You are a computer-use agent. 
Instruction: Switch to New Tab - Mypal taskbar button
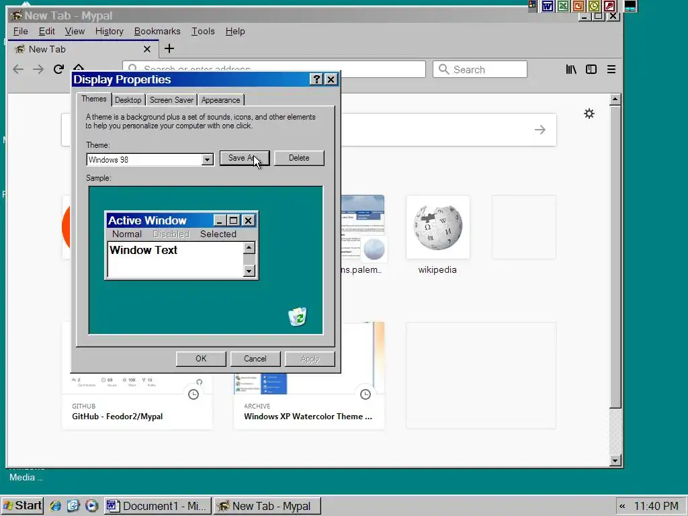pos(267,506)
